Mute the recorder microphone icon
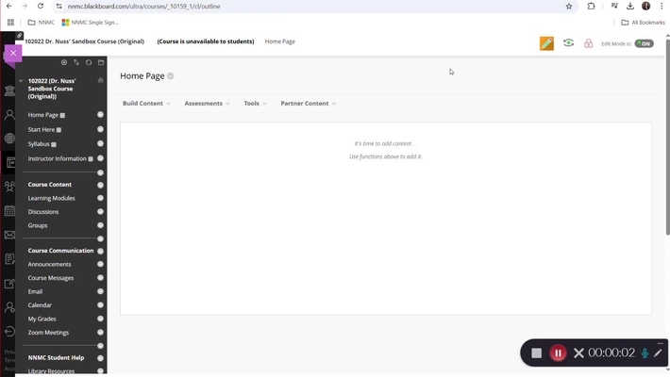The height and width of the screenshot is (377, 670). 645,353
